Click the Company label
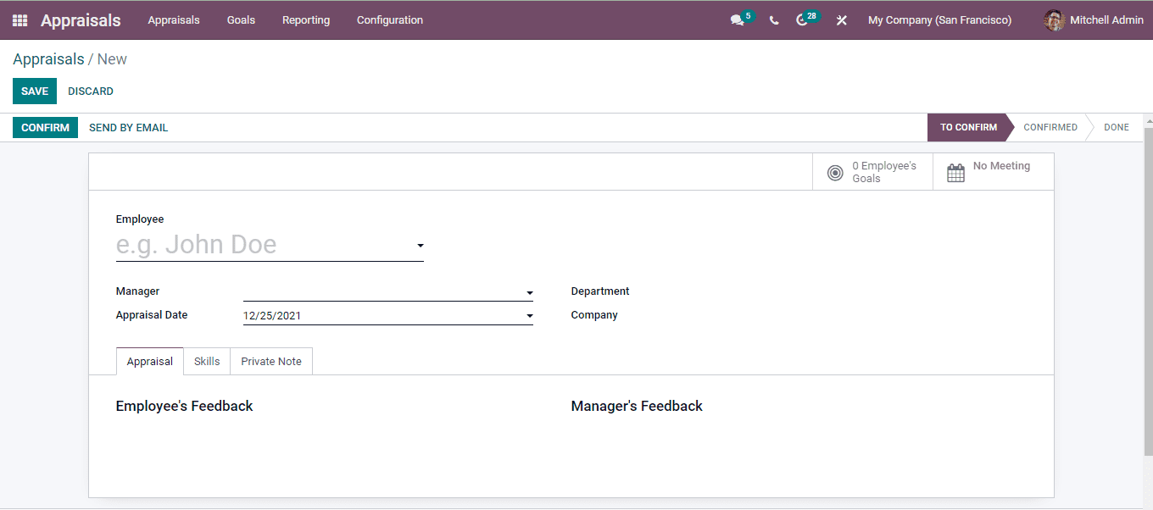This screenshot has height=510, width=1153. tap(594, 315)
